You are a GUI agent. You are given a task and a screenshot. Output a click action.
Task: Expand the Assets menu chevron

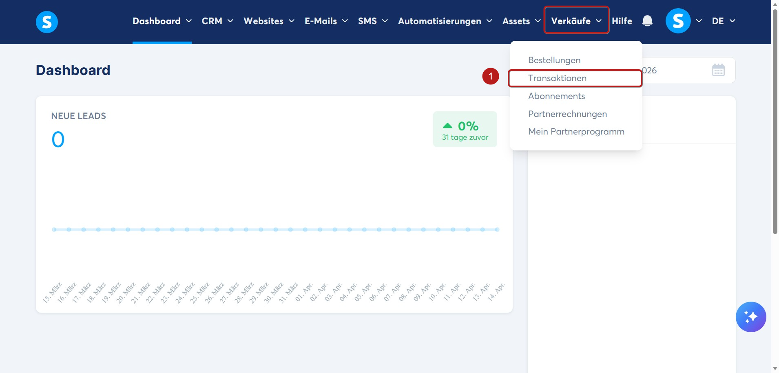538,21
